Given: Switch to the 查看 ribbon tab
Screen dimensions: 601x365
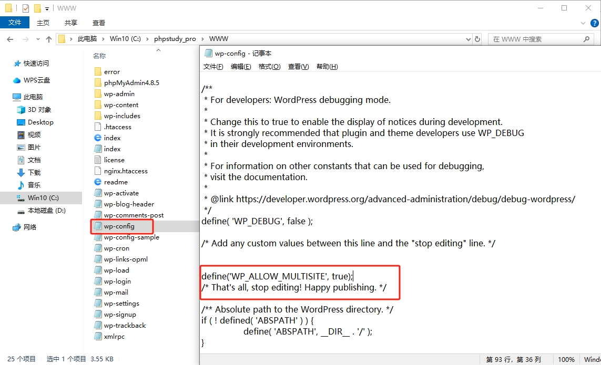Looking at the screenshot, I should pyautogui.click(x=98, y=23).
